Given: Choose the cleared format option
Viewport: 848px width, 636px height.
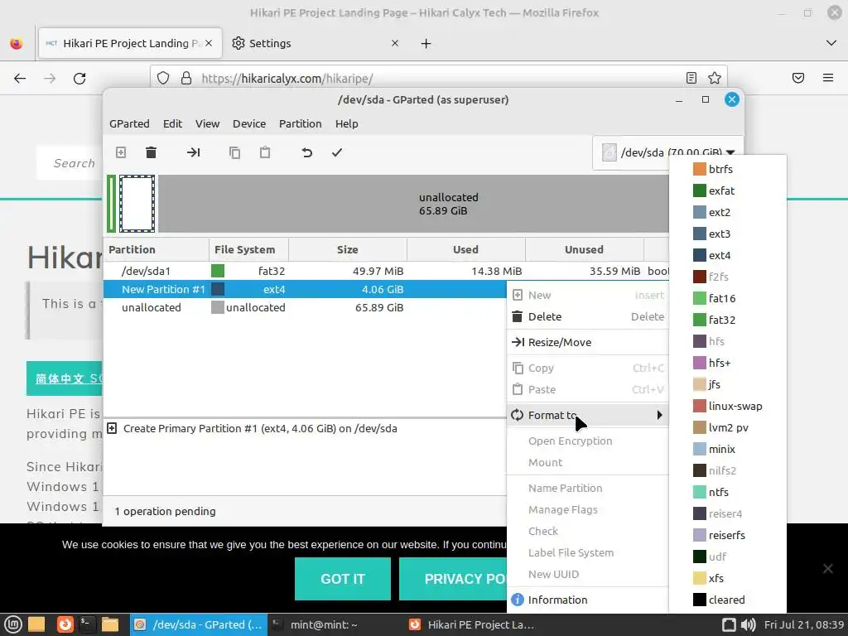Looking at the screenshot, I should point(728,600).
